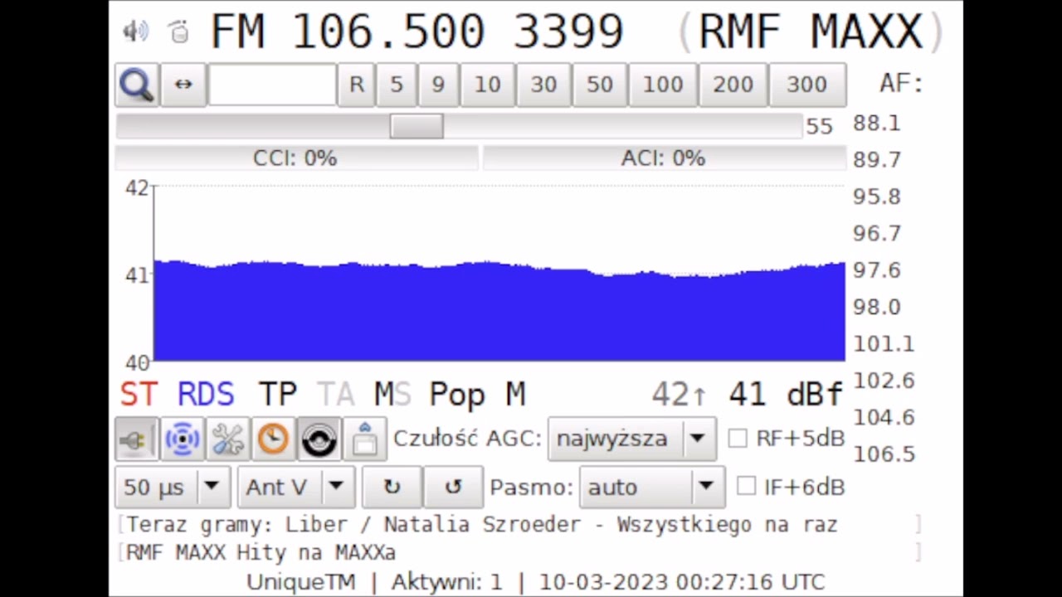Viewport: 1062px width, 597px height.
Task: Select the 30 step button
Action: point(543,85)
